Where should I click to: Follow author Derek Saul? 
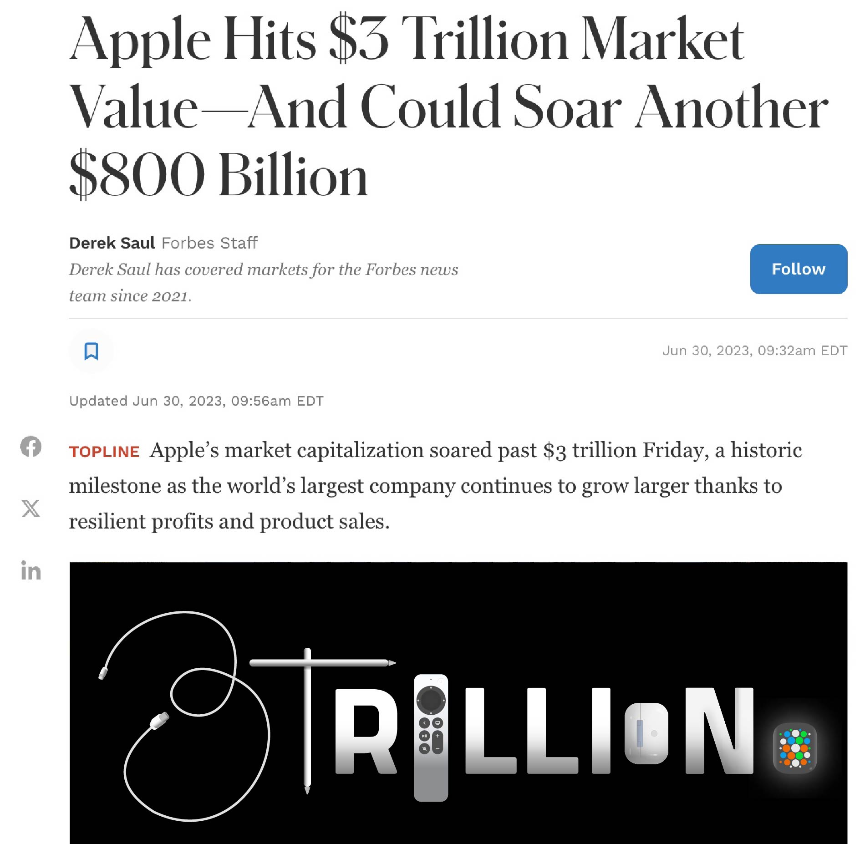tap(799, 269)
